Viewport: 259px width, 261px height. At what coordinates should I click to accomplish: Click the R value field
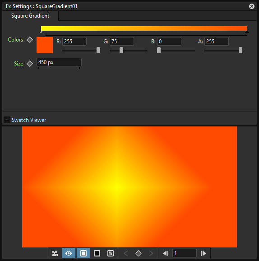click(x=74, y=41)
